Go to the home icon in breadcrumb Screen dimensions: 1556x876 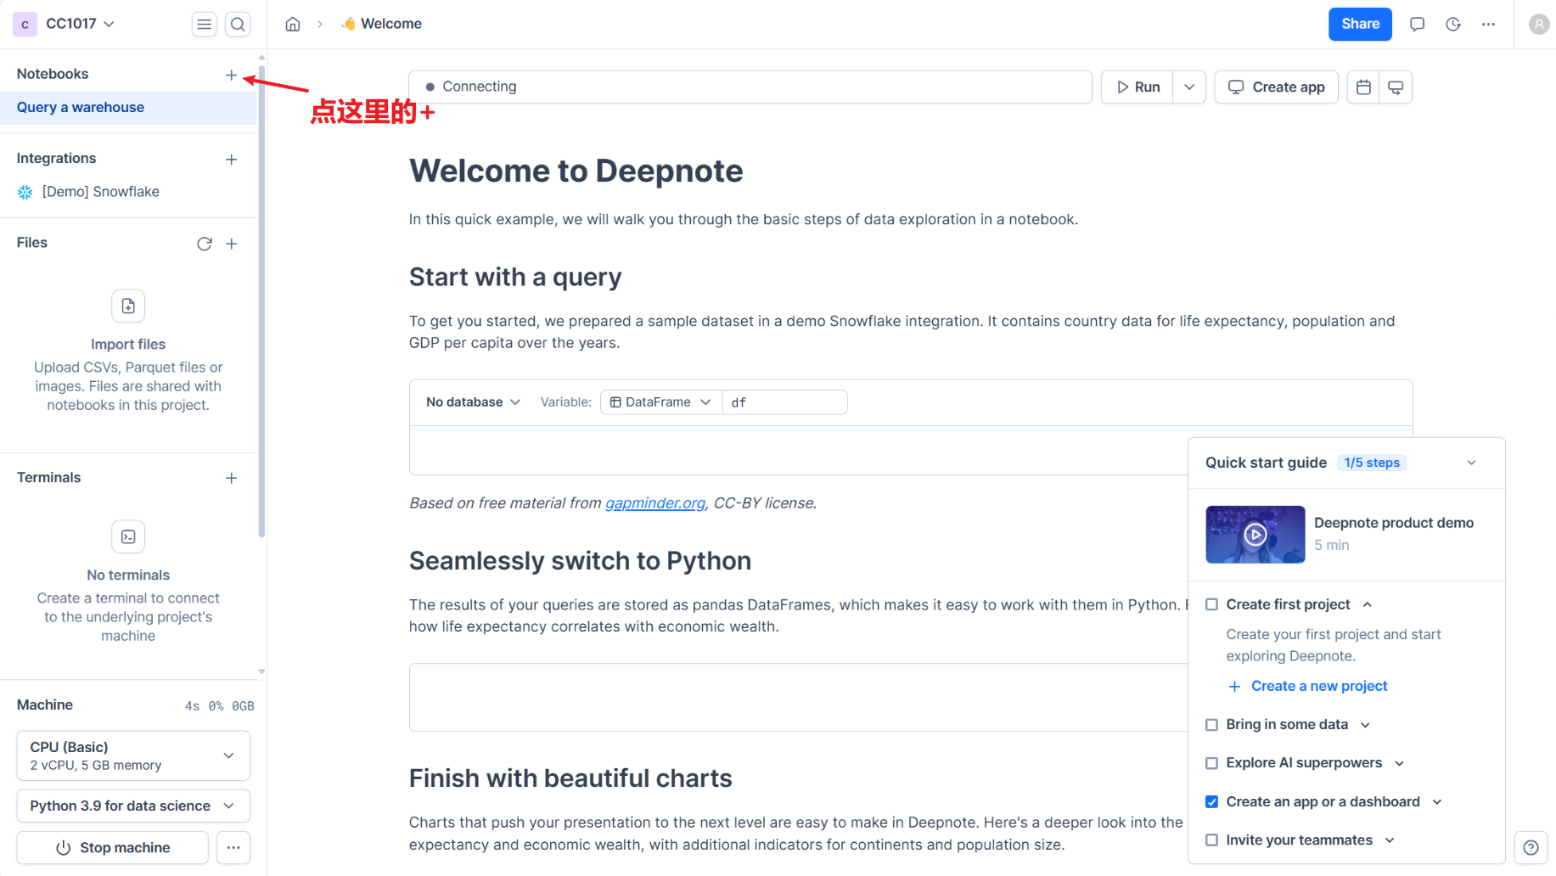click(x=293, y=24)
